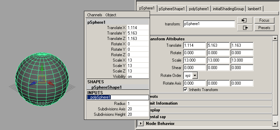
Task: Grab the blue Z-axis move arrow
Action: (x=33, y=83)
